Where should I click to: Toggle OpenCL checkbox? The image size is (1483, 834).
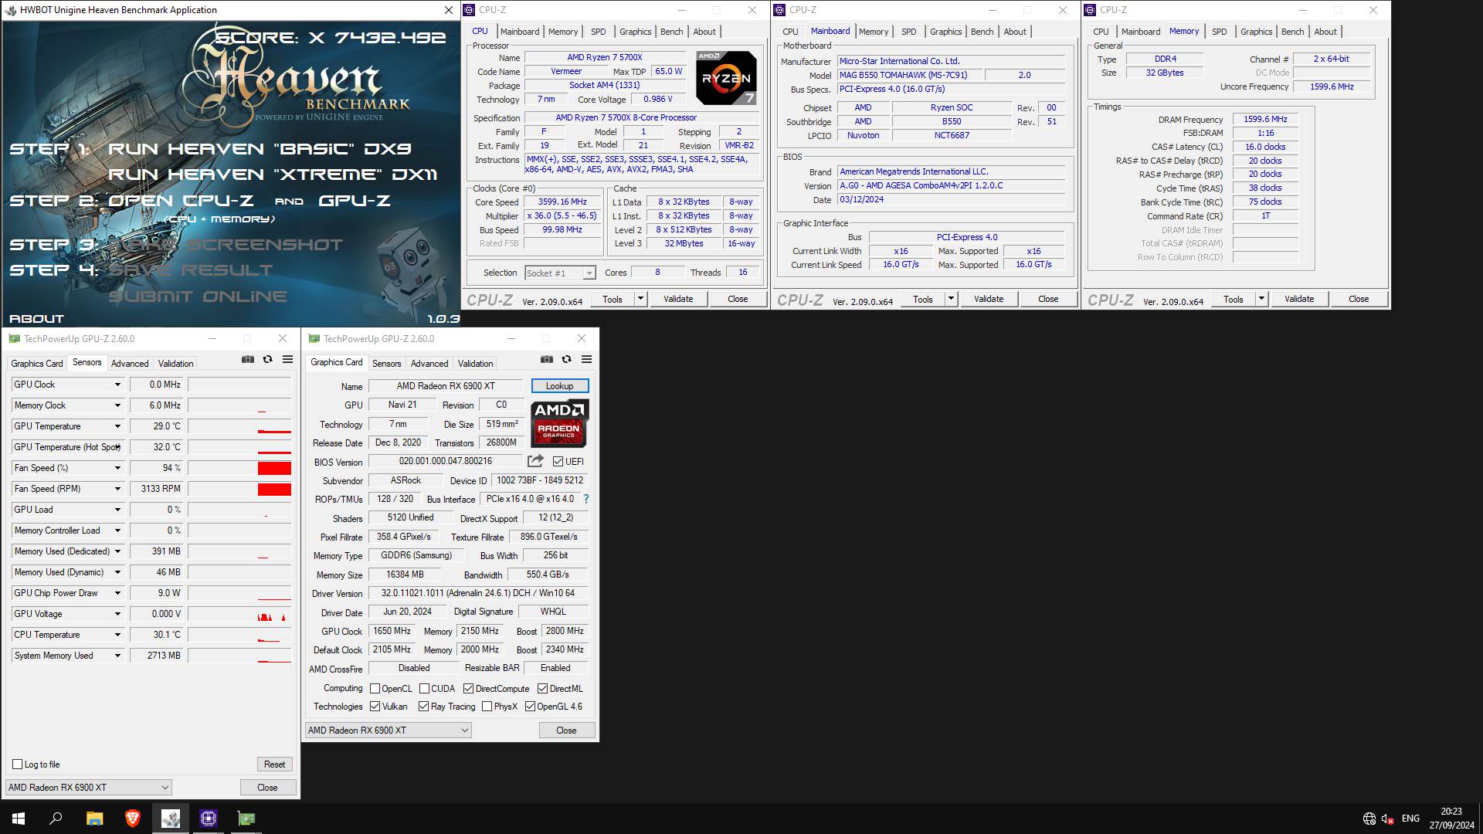375,689
